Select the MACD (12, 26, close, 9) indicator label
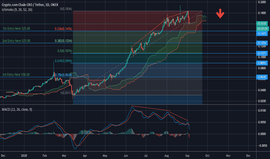This screenshot has height=159, width=270. [x=17, y=110]
